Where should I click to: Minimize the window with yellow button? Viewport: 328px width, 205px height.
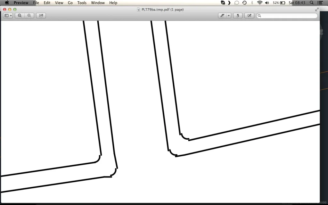coord(10,9)
